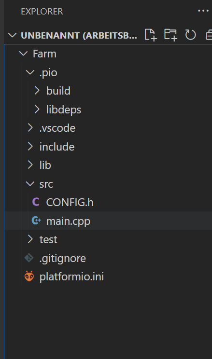Click the New File icon
Image resolution: width=212 pixels, height=359 pixels.
(x=151, y=35)
